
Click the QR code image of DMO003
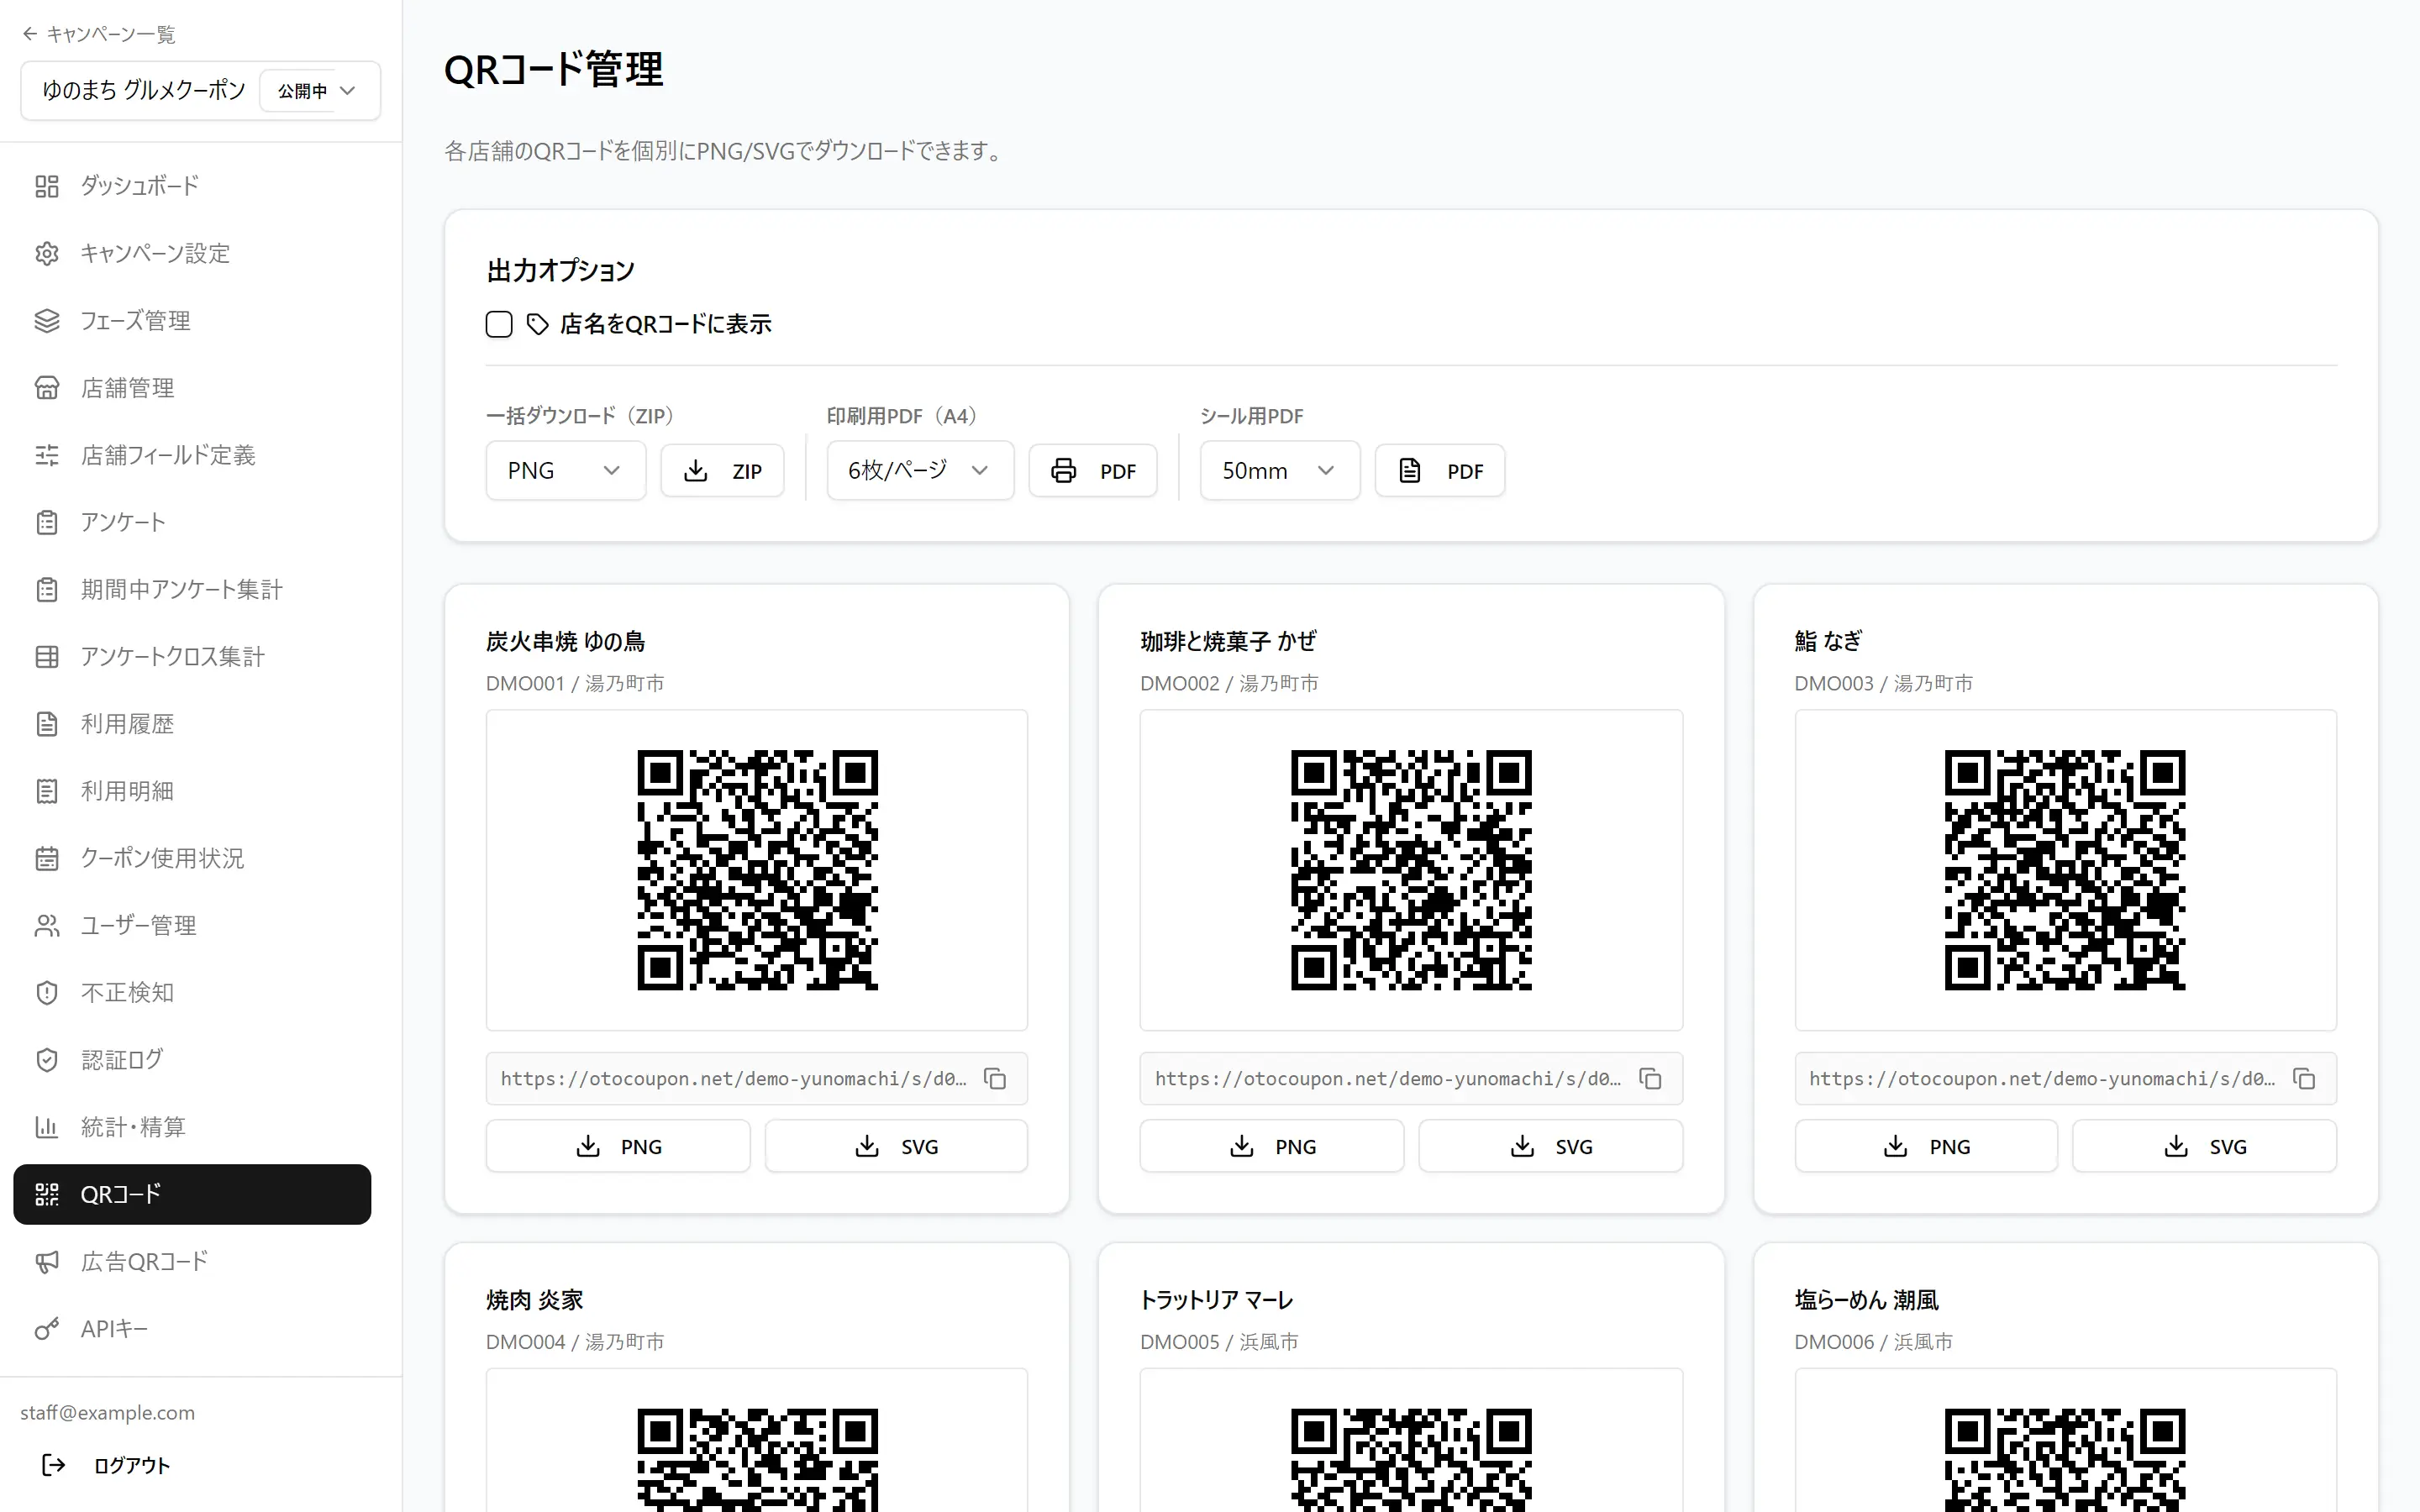click(x=2065, y=870)
